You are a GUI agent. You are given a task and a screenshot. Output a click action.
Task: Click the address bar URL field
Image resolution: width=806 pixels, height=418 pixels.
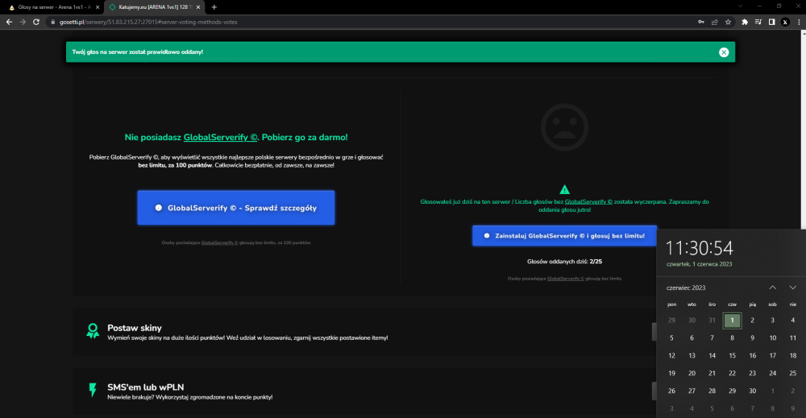[376, 22]
